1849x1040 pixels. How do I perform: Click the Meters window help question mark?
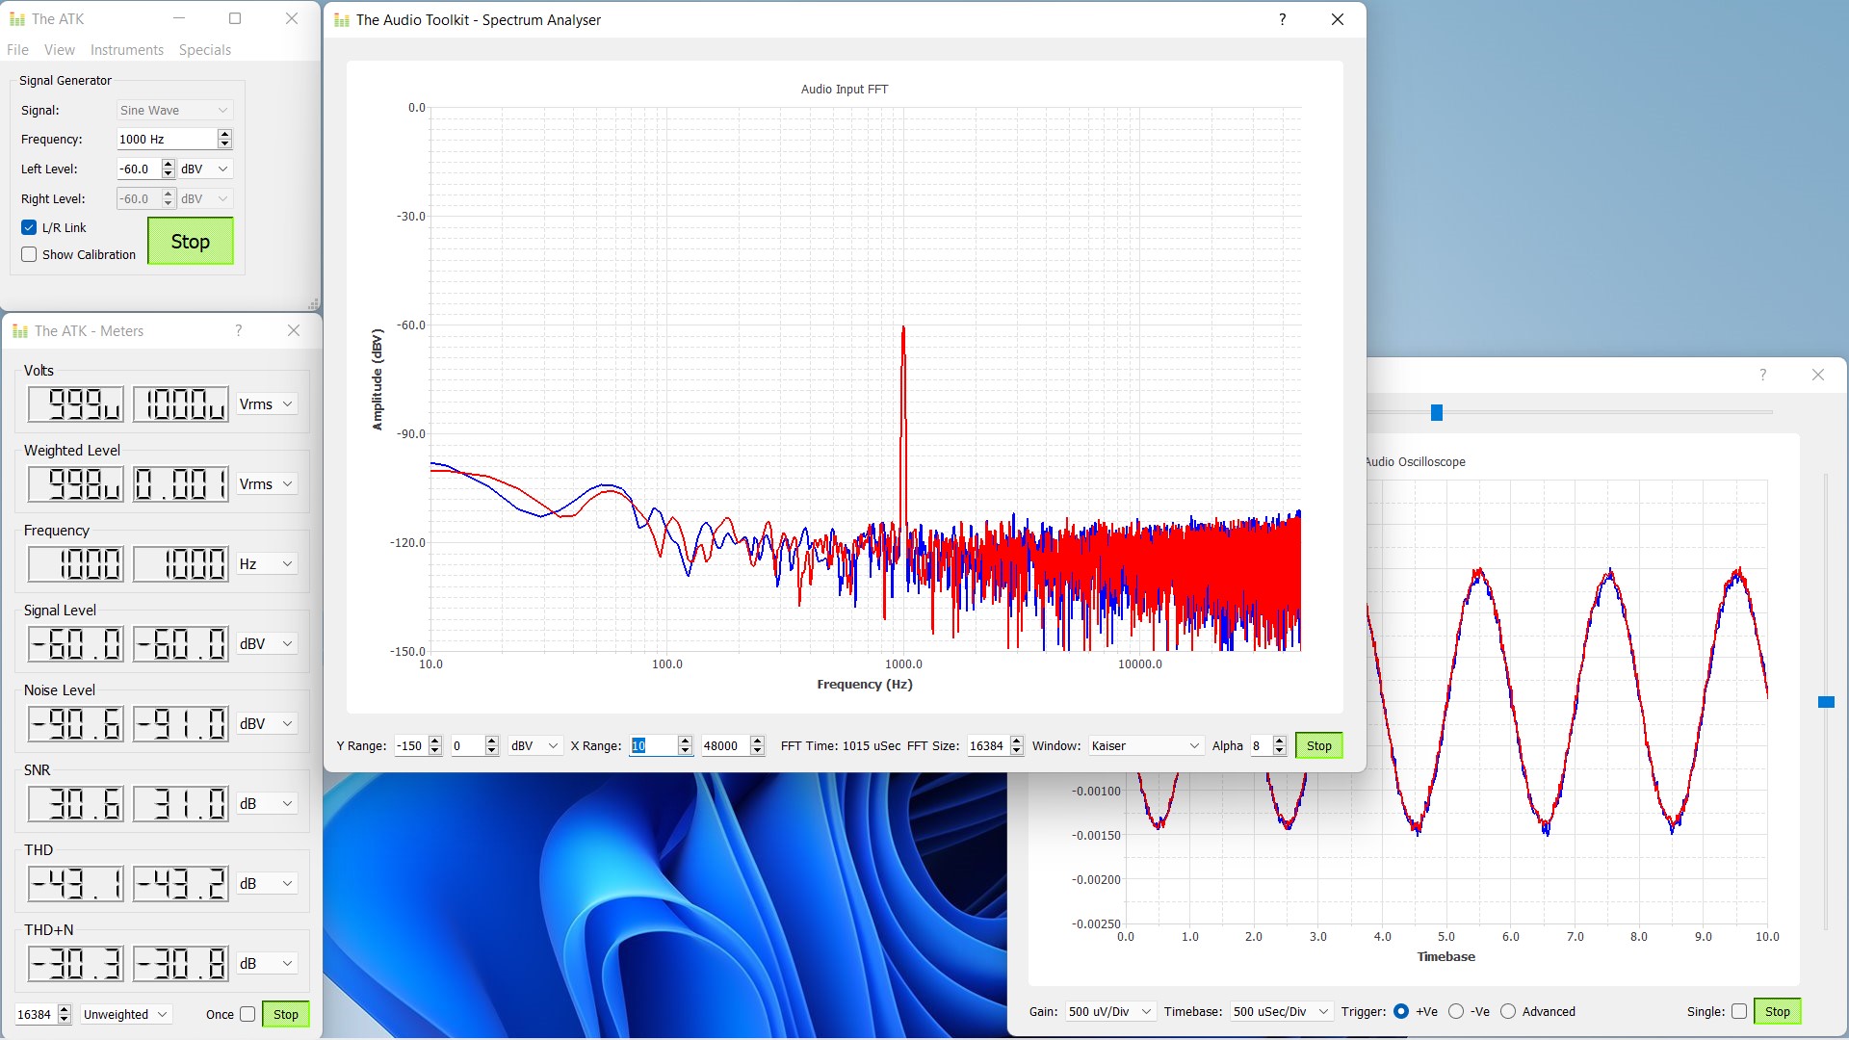tap(239, 330)
